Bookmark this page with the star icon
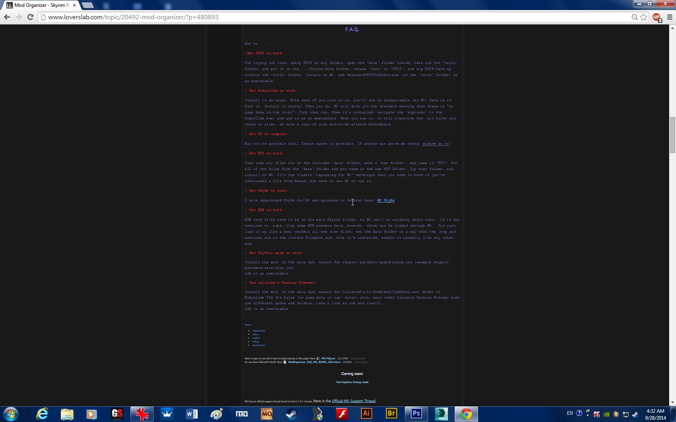The height and width of the screenshot is (422, 676). 644,17
